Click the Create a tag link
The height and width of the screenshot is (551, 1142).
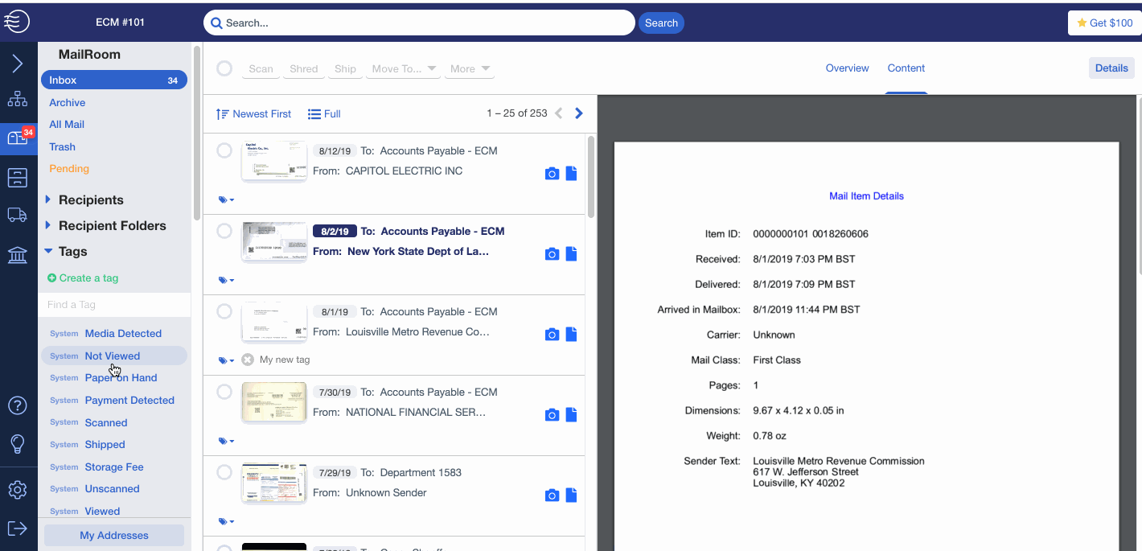[x=83, y=278]
